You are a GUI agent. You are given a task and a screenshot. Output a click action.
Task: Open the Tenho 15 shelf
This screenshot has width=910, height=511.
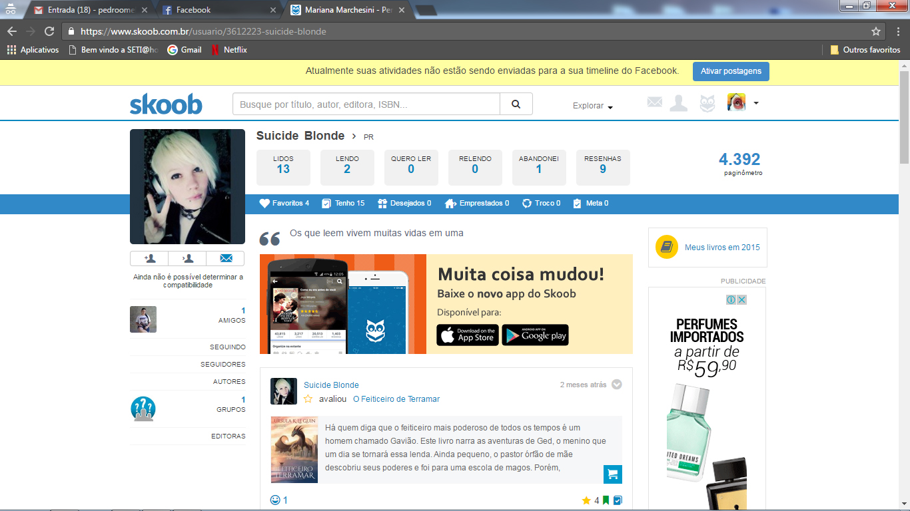tap(343, 203)
